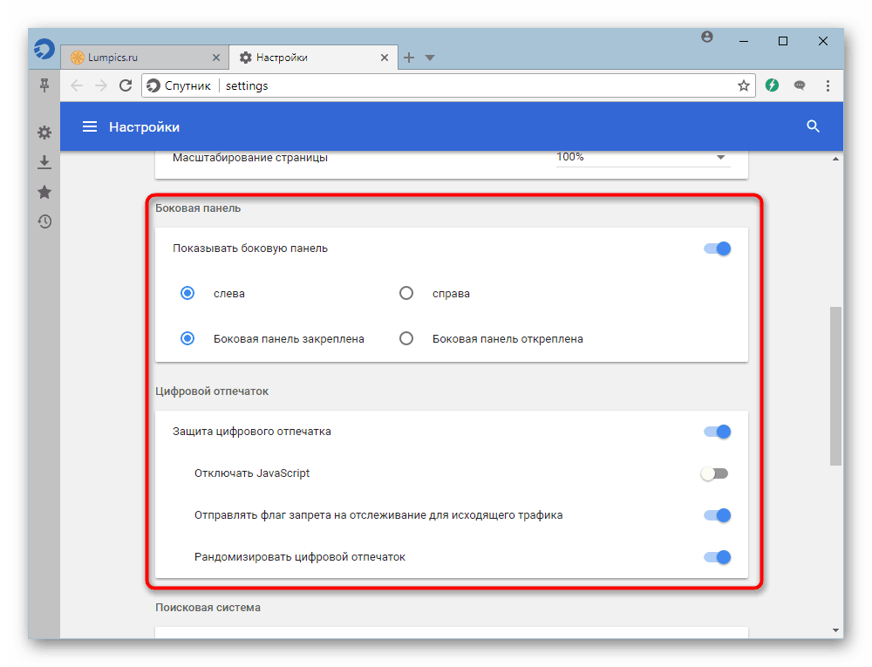Bookmark this page with star icon
872x667 pixels.
744,85
